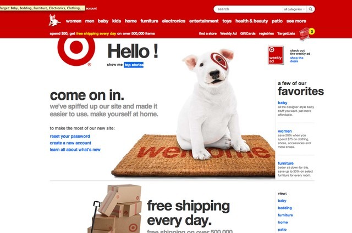This screenshot has width=352, height=233.
Task: Click inside the search field
Action: click(x=248, y=9)
